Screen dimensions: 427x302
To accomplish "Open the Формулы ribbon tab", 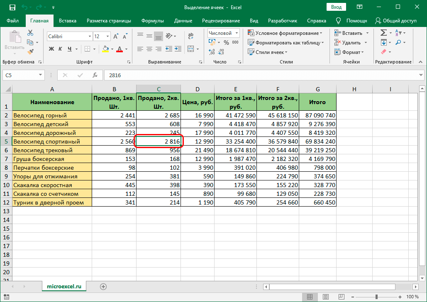I will pyautogui.click(x=152, y=21).
